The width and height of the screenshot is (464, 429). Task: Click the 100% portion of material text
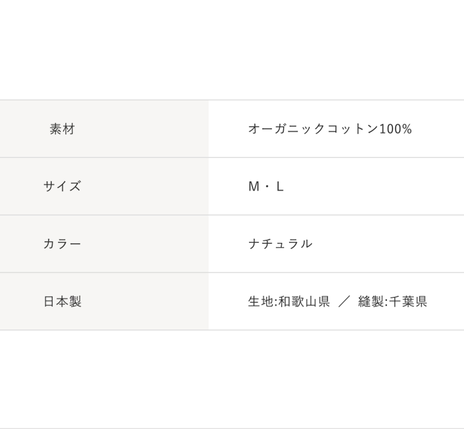point(395,129)
